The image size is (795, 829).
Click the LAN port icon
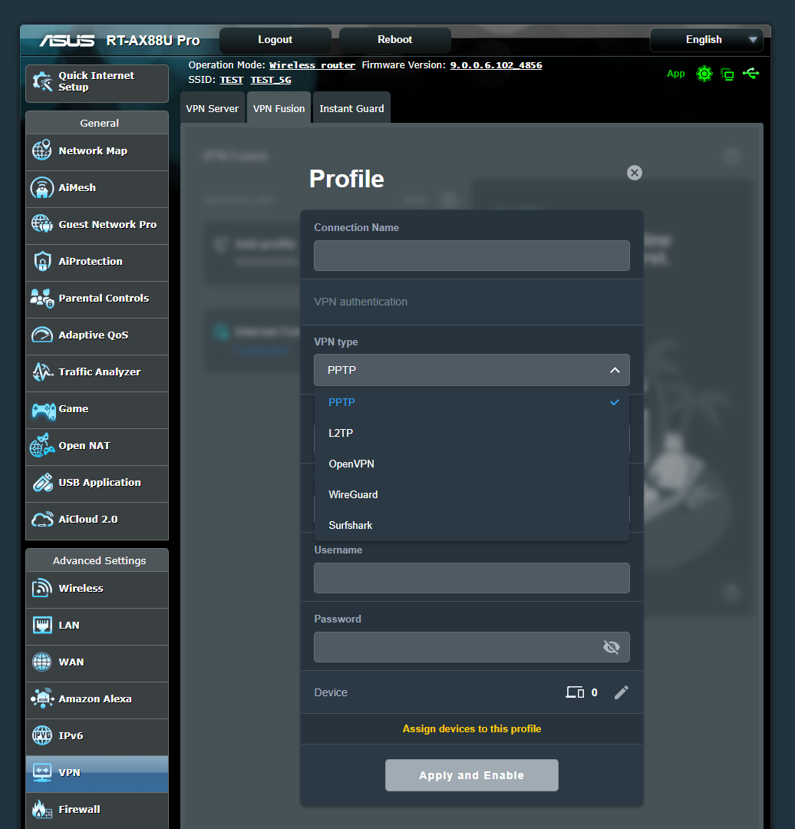pos(41,625)
